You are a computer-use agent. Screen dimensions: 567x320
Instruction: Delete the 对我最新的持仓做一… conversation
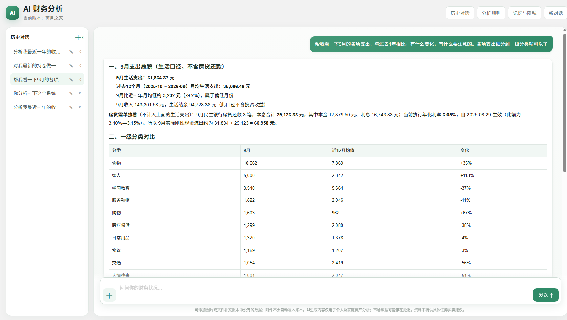coord(80,66)
